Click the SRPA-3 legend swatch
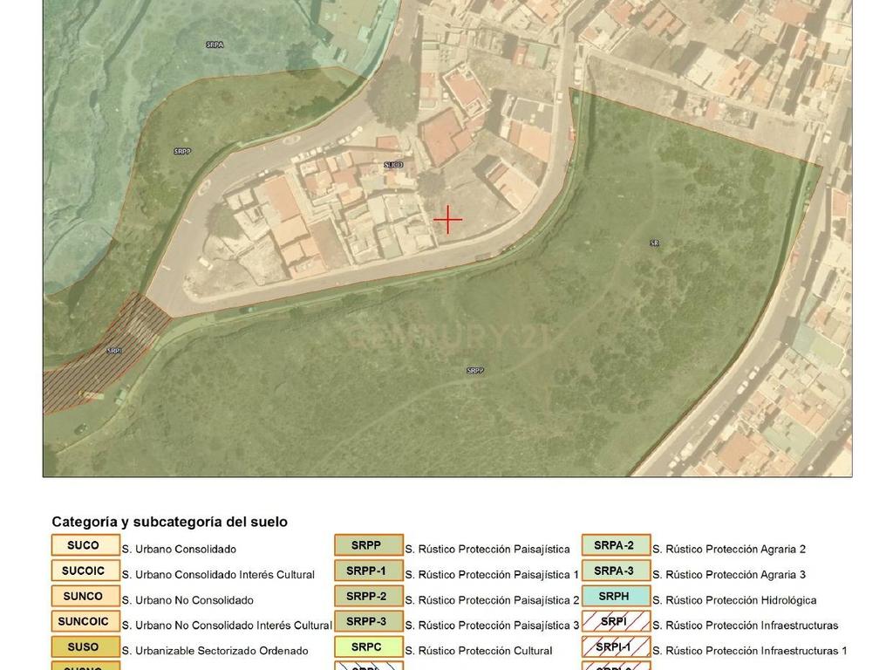Viewport: 893px width, 670px height. (616, 571)
